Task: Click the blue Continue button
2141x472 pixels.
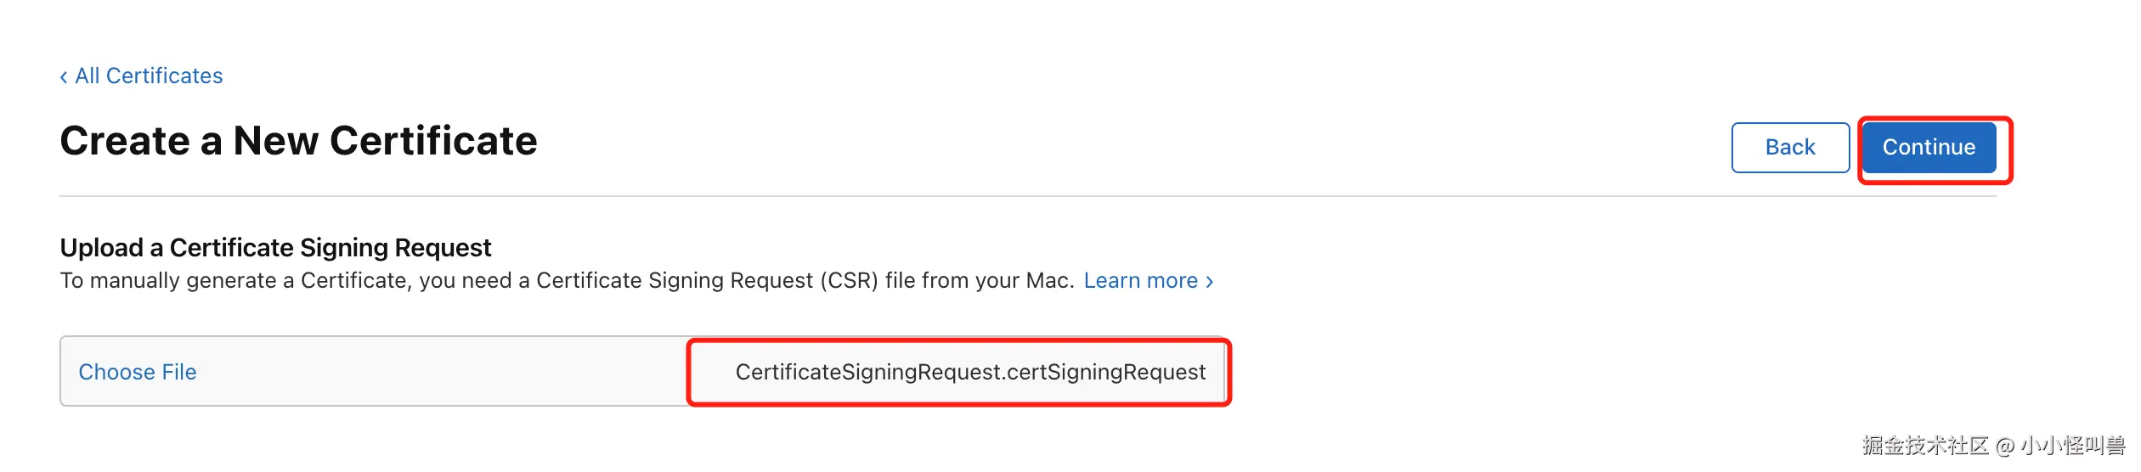Action: coord(1929,148)
